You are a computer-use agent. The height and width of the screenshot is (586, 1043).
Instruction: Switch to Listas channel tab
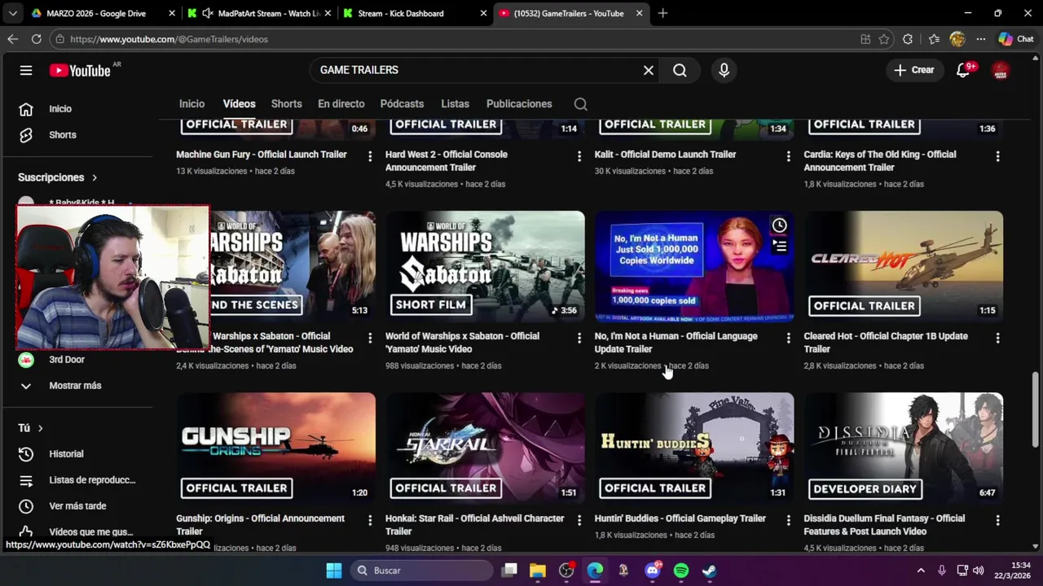(455, 104)
